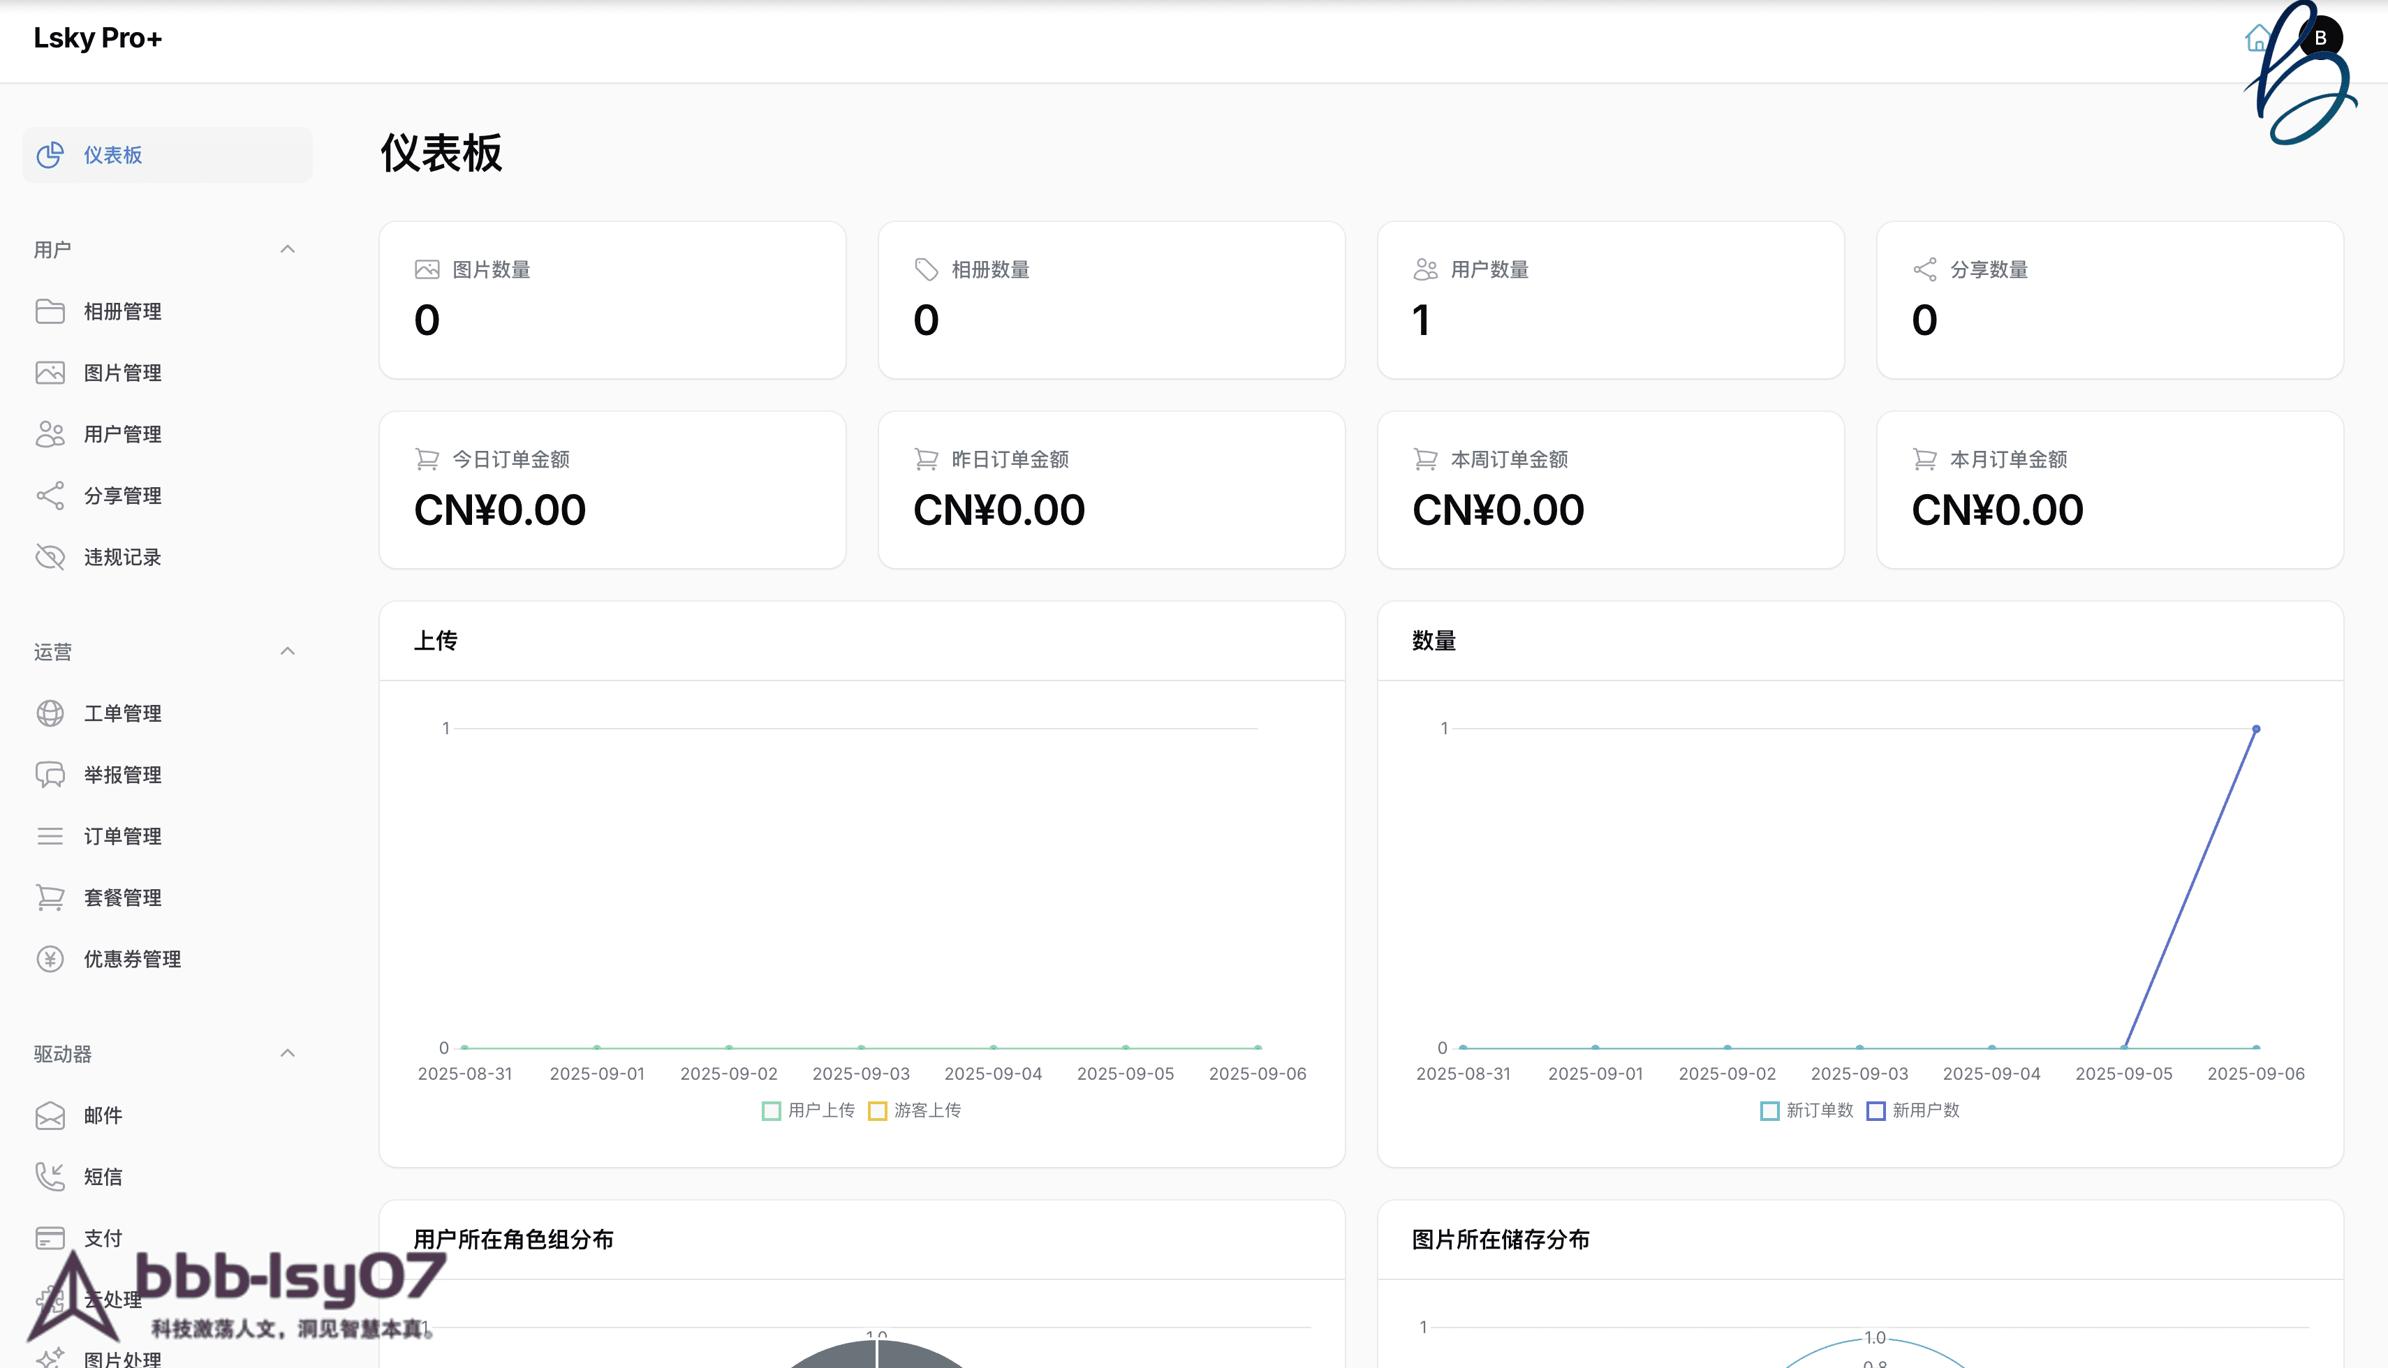Viewport: 2388px width, 1368px height.
Task: Select the 套餐管理 cart icon
Action: pyautogui.click(x=51, y=898)
